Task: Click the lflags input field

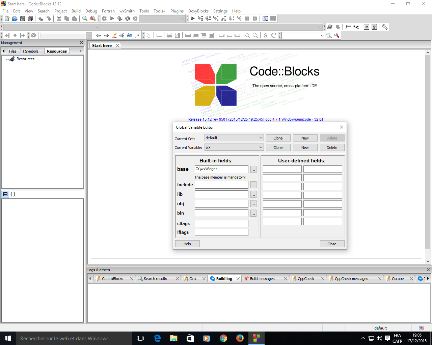Action: pyautogui.click(x=221, y=232)
